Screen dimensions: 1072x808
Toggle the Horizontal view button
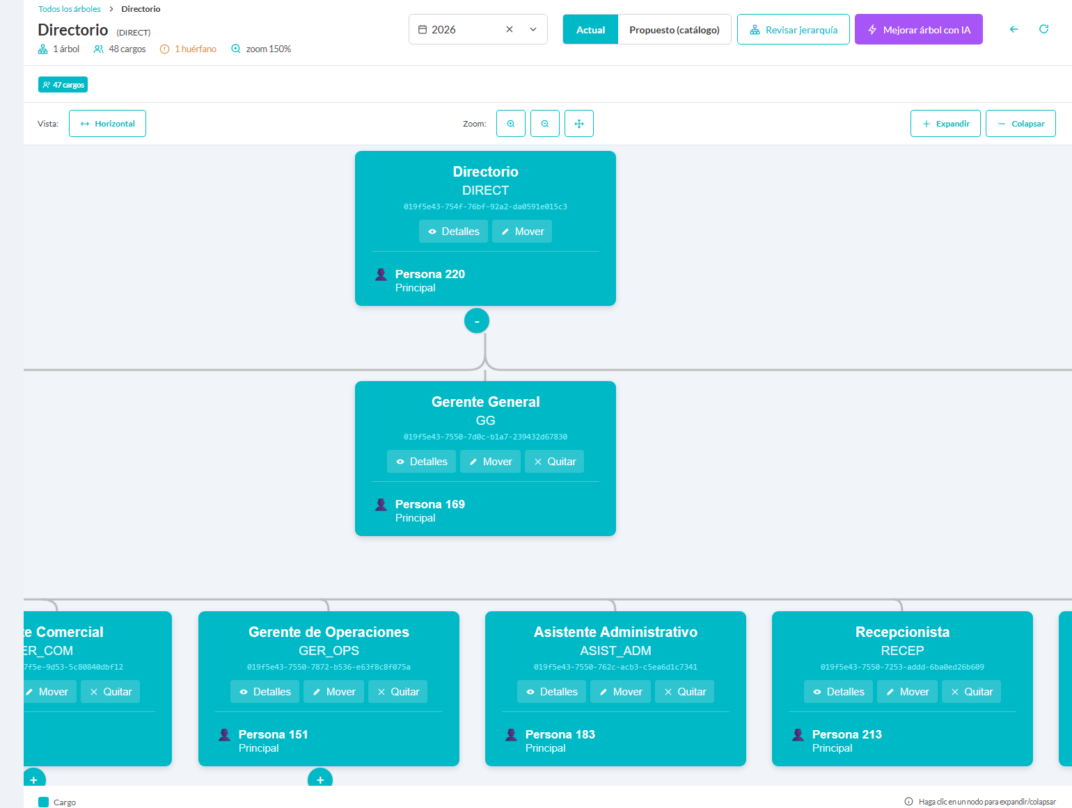(x=107, y=124)
